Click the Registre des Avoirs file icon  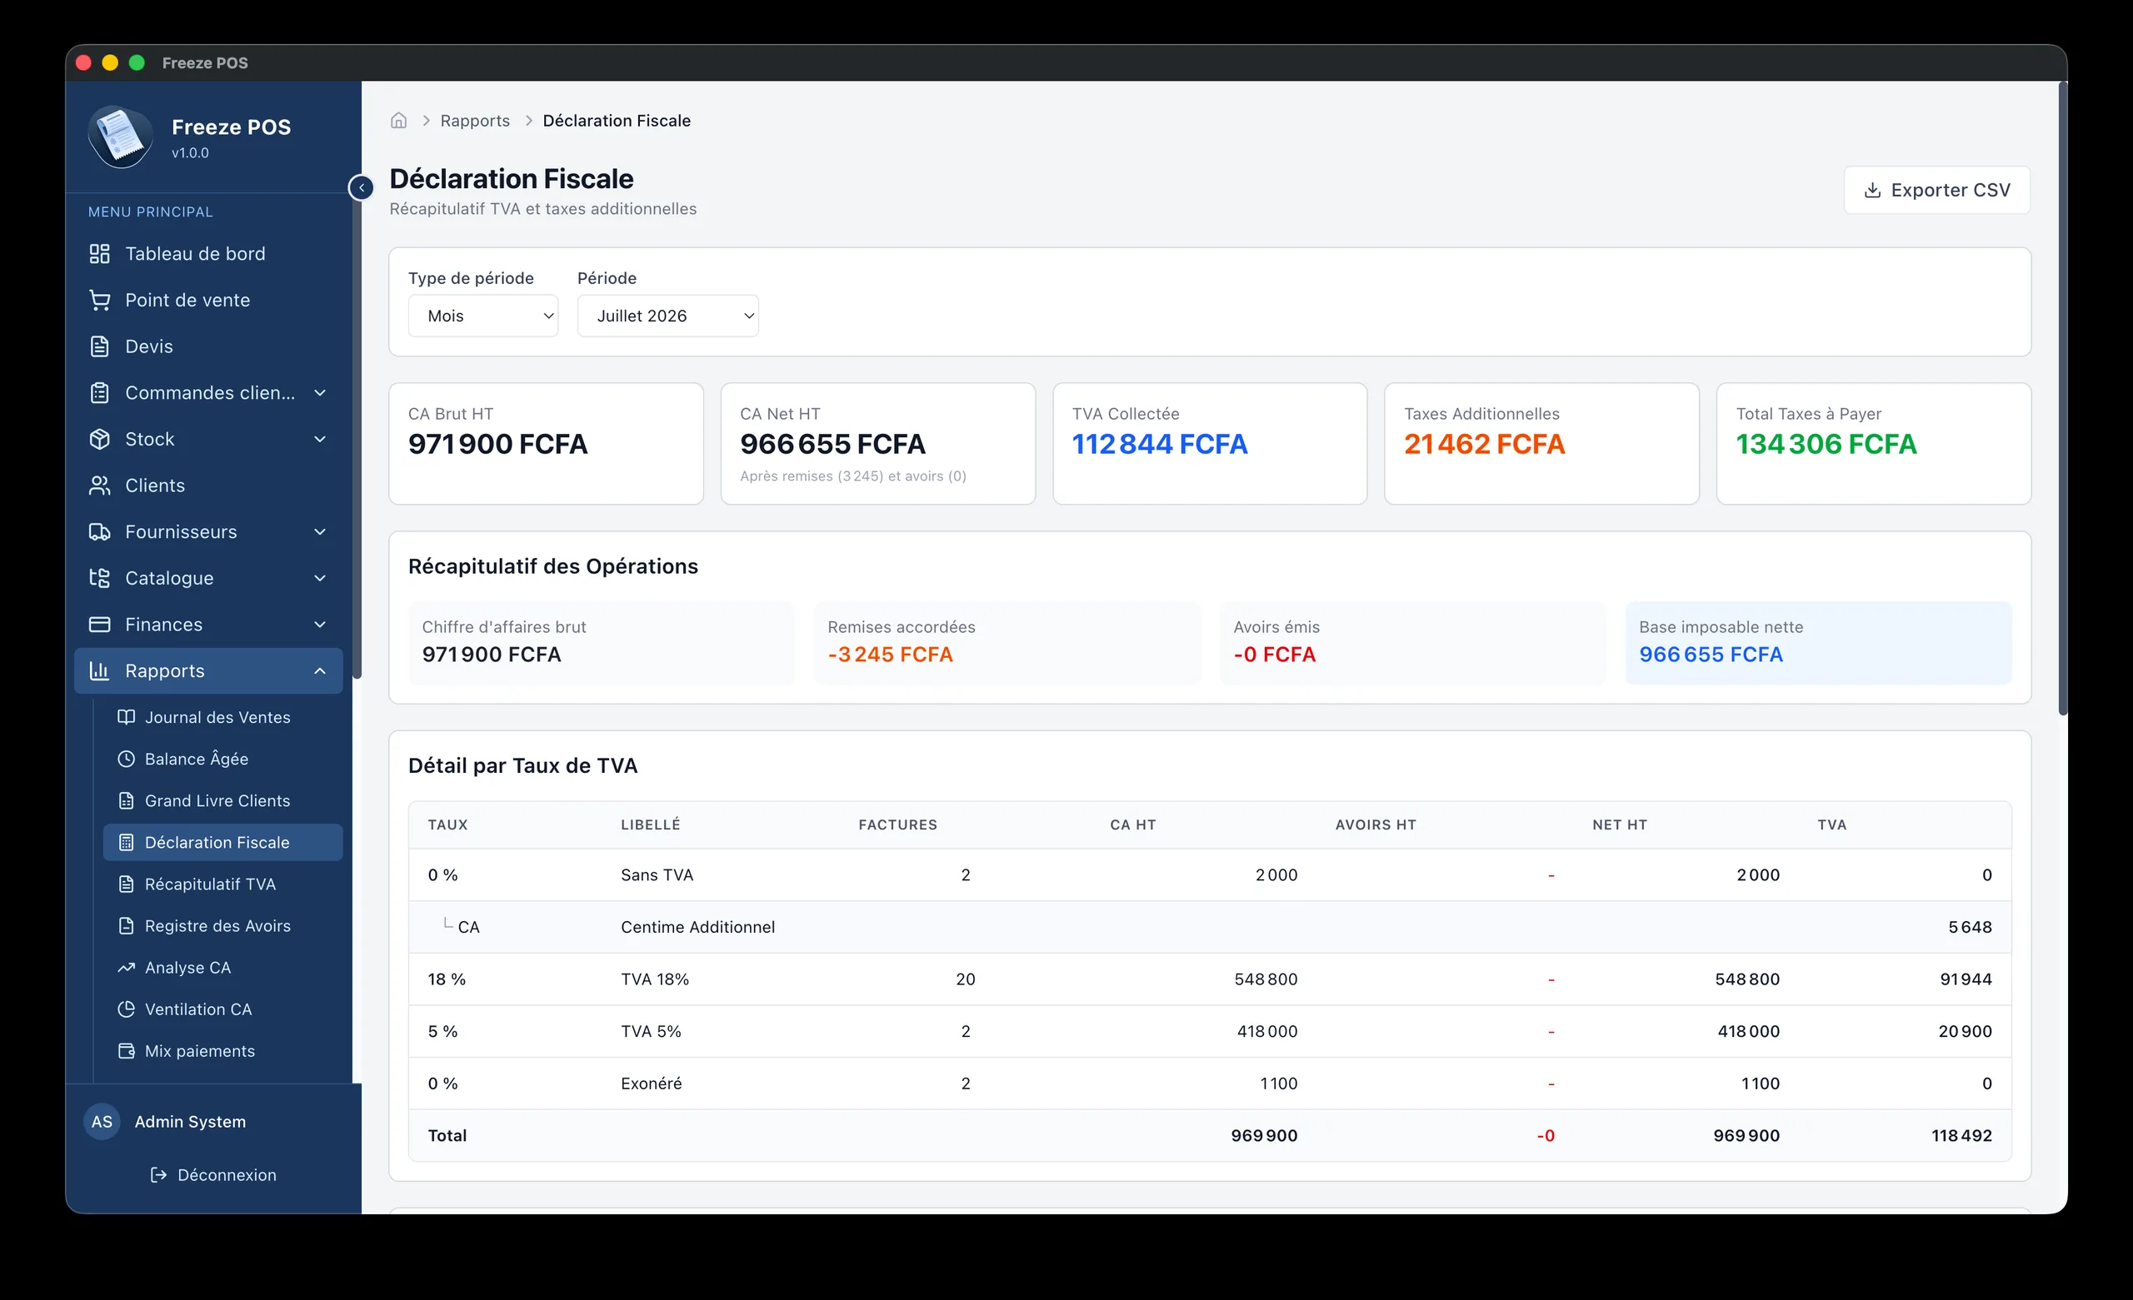coord(127,925)
